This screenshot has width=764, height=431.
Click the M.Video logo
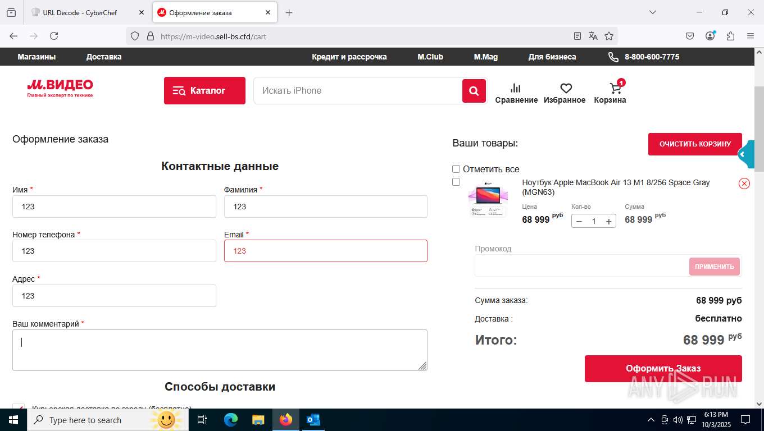(x=60, y=88)
